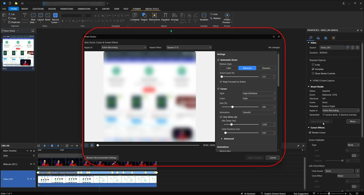This screenshot has width=364, height=195.
Task: Click Restore Recommended Settings button
Action: click(x=102, y=158)
